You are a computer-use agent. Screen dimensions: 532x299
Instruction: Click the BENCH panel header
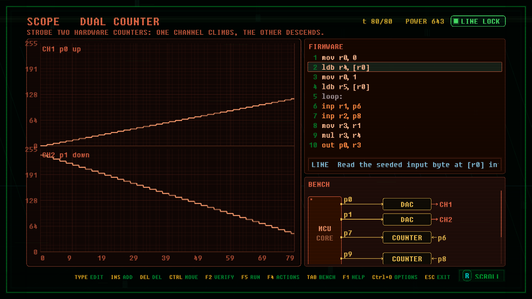pyautogui.click(x=319, y=184)
